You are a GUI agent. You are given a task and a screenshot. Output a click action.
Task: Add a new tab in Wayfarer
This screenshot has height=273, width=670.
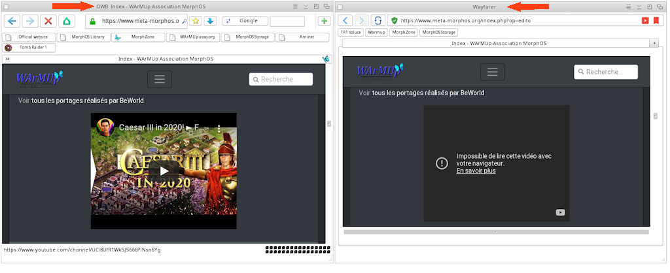coord(654,44)
